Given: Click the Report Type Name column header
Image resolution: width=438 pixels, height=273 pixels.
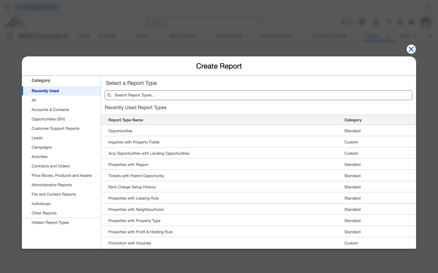Looking at the screenshot, I should [126, 120].
